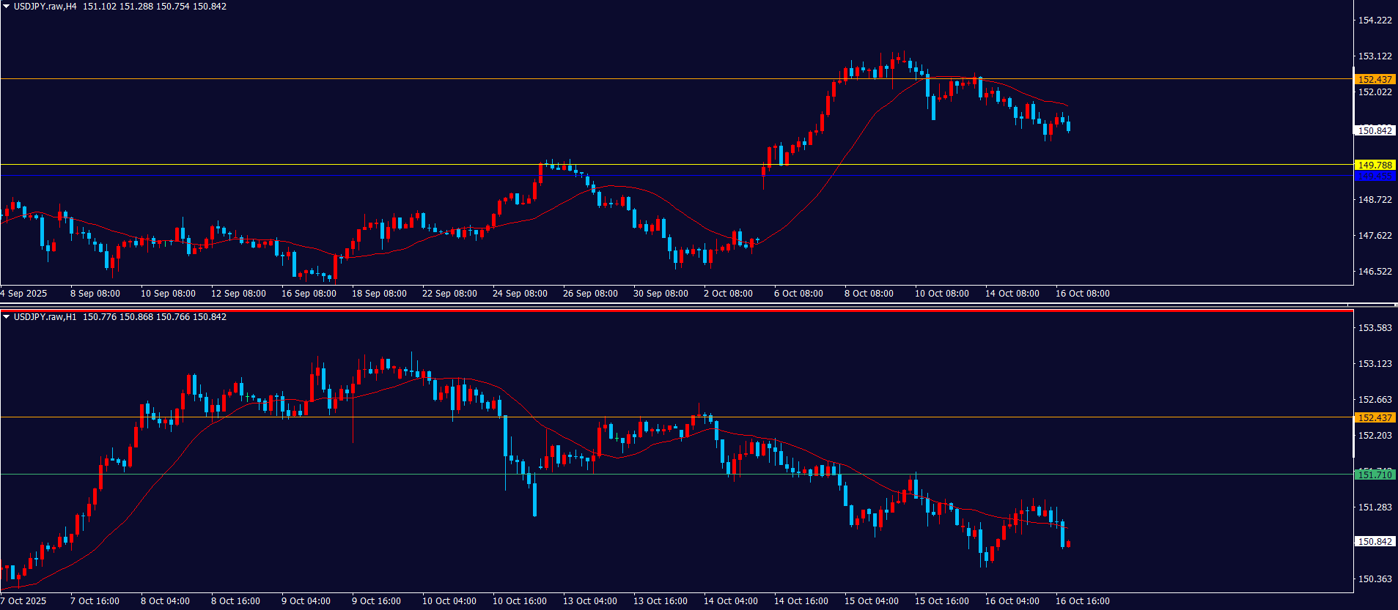Click the 10 Oct 16:00 label on H1 time axis
This screenshot has height=610, width=1398.
coord(519,601)
